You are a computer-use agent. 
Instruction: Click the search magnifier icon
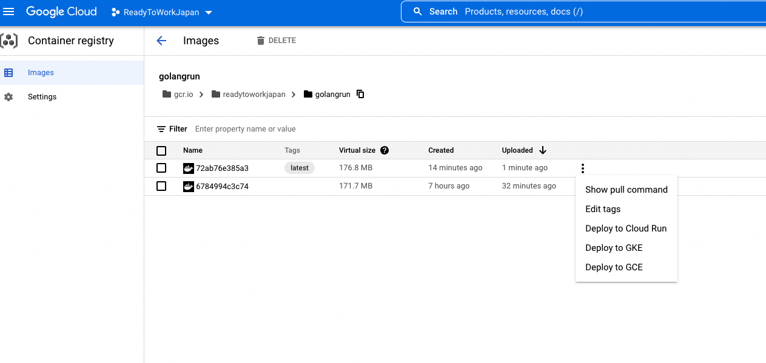coord(417,12)
